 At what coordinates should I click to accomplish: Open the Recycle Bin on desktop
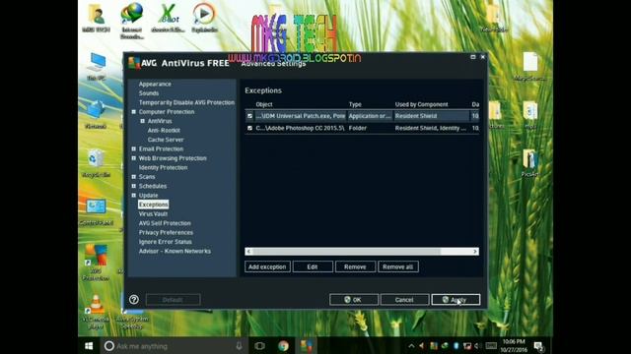[96, 163]
